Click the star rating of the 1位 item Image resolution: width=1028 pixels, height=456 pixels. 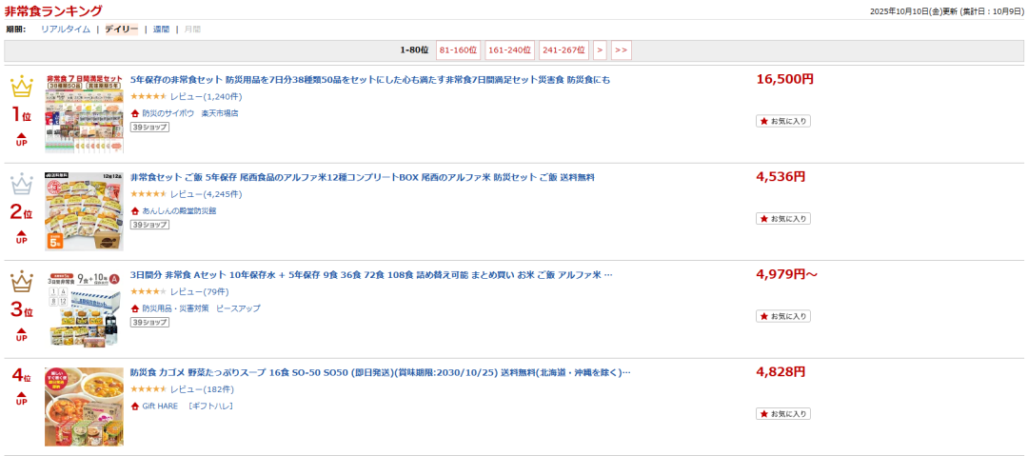[148, 96]
